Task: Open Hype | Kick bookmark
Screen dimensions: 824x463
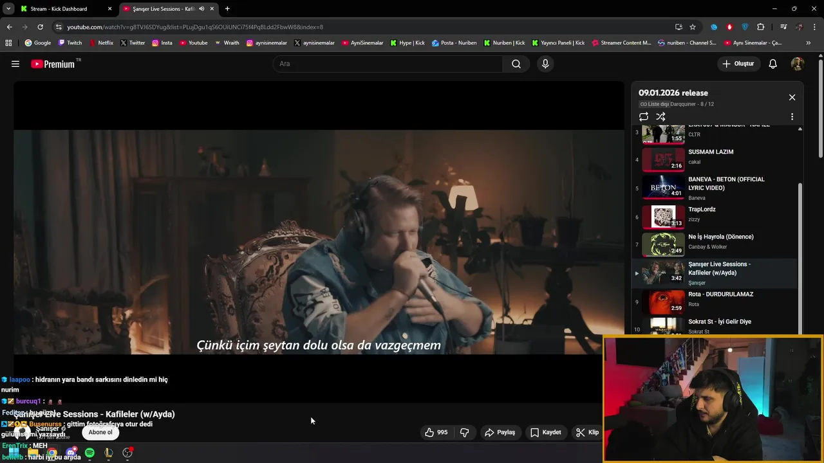Action: tap(407, 43)
